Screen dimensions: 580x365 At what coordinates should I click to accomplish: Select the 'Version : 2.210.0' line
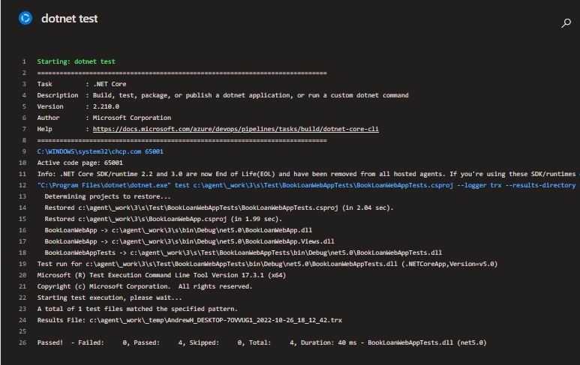coord(78,106)
